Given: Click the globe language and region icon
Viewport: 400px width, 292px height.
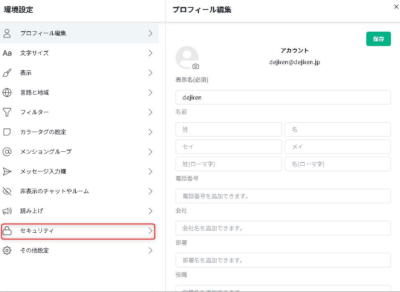Looking at the screenshot, I should (x=7, y=93).
